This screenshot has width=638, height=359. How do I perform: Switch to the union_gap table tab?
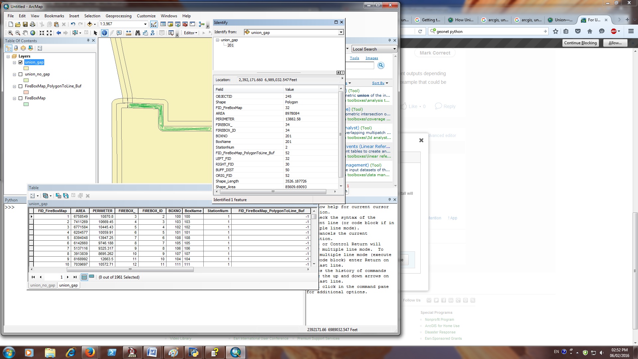click(68, 285)
